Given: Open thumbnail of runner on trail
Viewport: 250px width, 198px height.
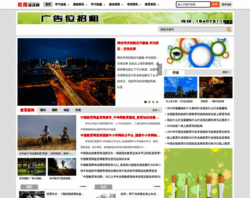Looking at the screenshot, I should click(62, 167).
